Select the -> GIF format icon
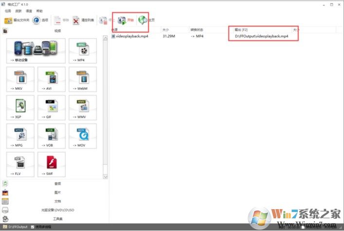 [52, 107]
